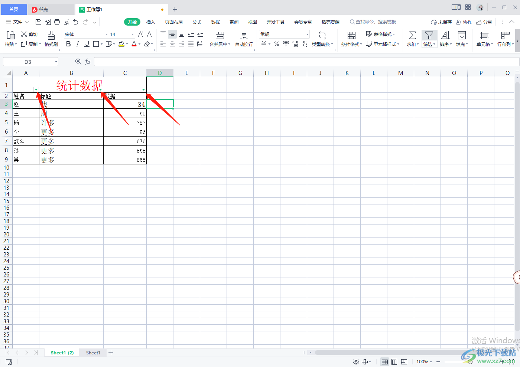The width and height of the screenshot is (520, 367).
Task: Expand the Name Box dropdown
Action: (x=56, y=62)
